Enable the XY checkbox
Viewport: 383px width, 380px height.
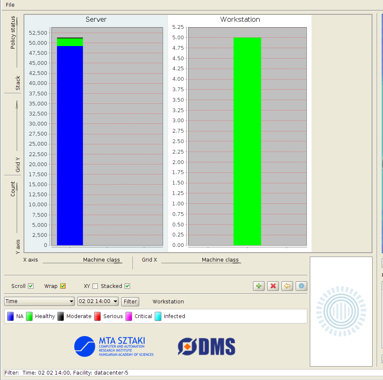[x=95, y=286]
